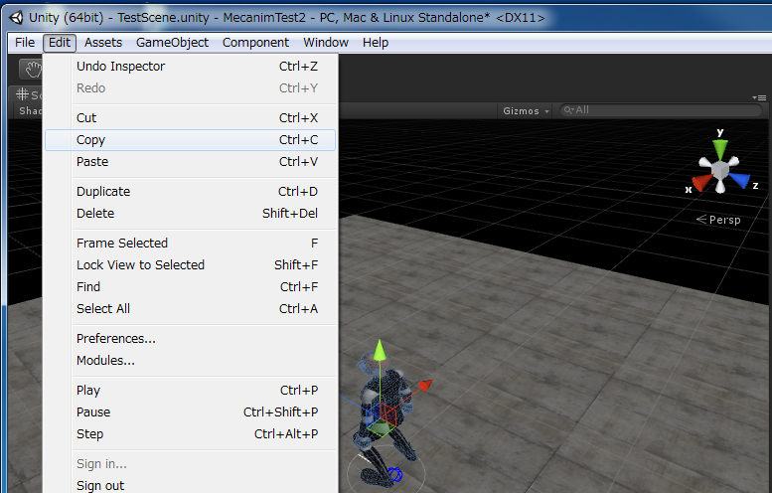
Task: Click Lock View to Selected
Action: pos(190,265)
